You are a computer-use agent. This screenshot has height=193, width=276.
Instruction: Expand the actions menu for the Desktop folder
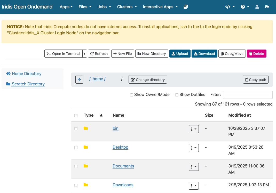tap(194, 148)
